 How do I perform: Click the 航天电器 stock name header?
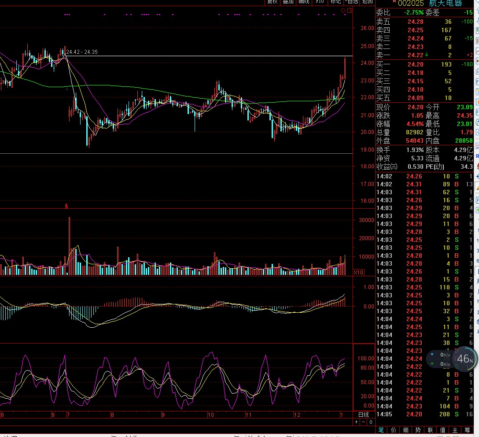coord(446,3)
